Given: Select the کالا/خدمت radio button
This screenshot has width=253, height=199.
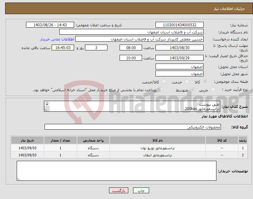Looking at the screenshot, I should pyautogui.click(x=164, y=82).
